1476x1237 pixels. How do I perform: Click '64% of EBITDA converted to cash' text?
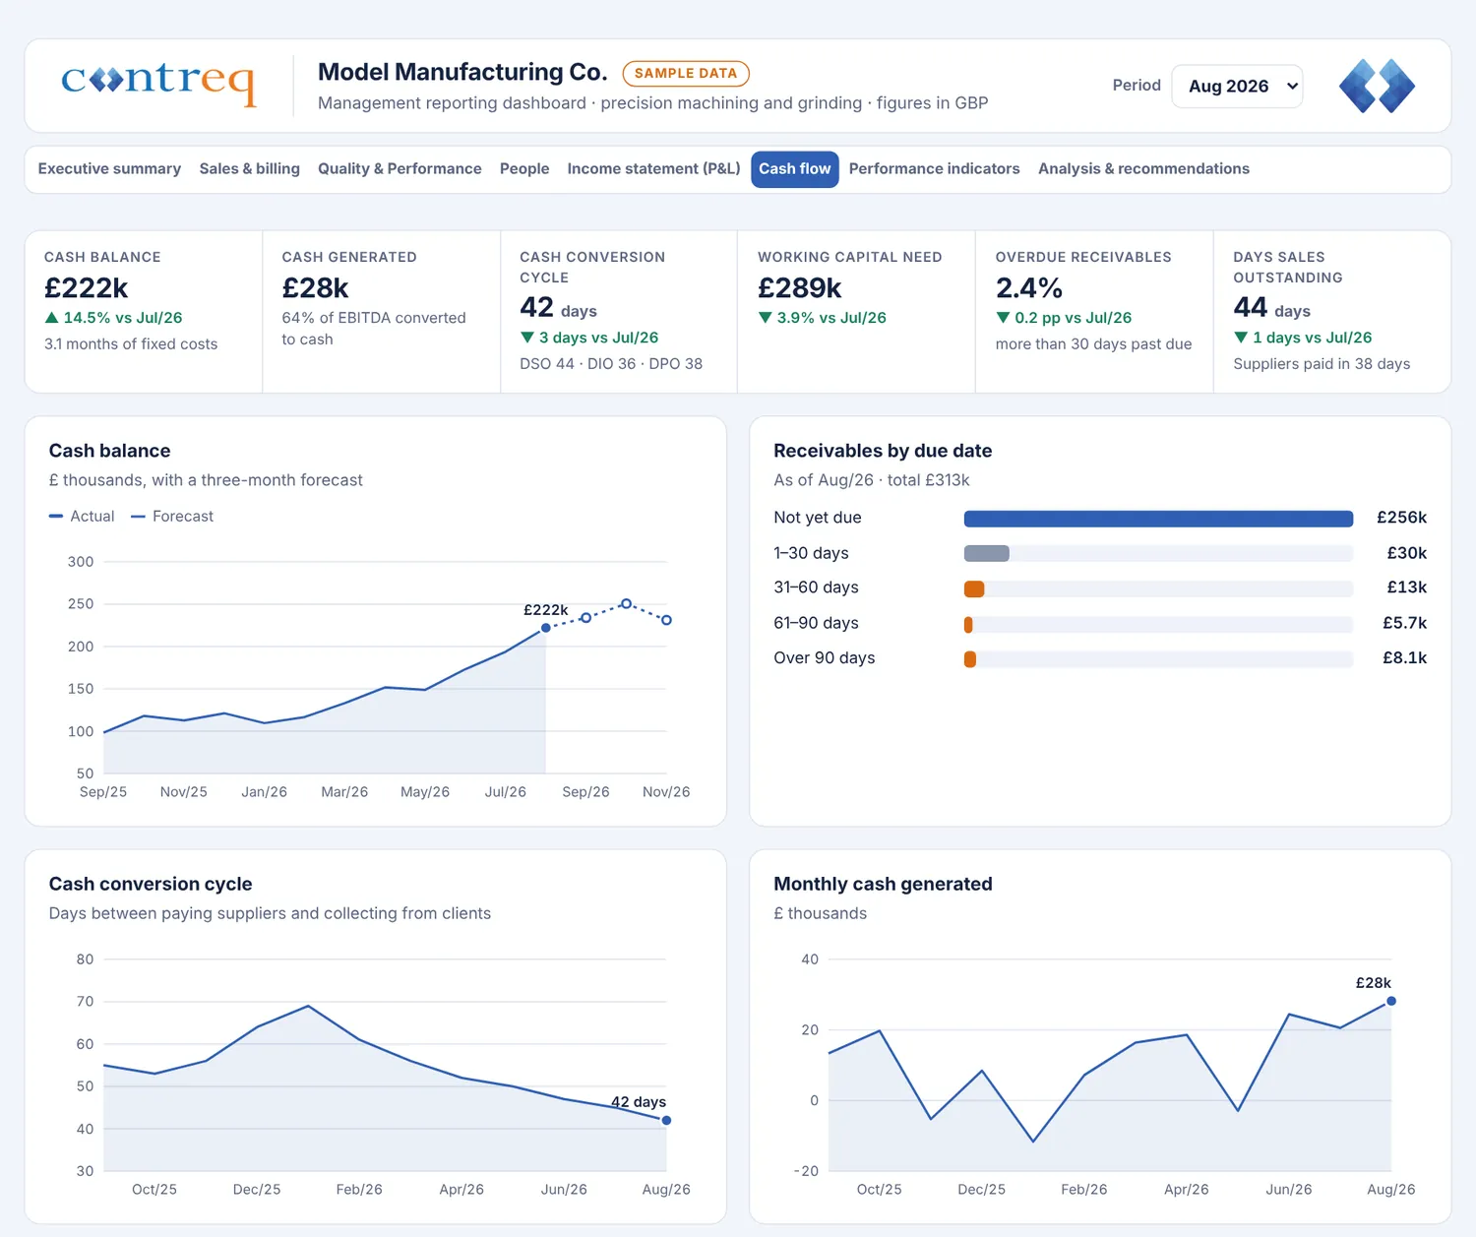pos(374,329)
